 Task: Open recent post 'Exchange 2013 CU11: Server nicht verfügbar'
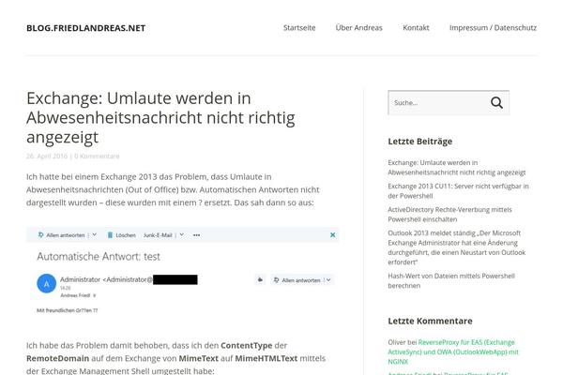point(458,191)
